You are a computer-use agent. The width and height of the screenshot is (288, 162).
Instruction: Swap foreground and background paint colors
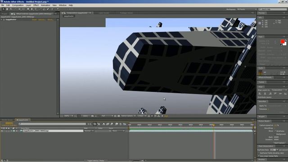286,40
